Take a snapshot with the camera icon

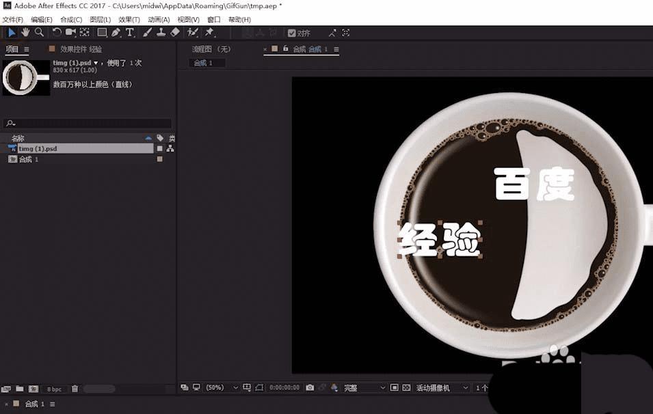310,387
